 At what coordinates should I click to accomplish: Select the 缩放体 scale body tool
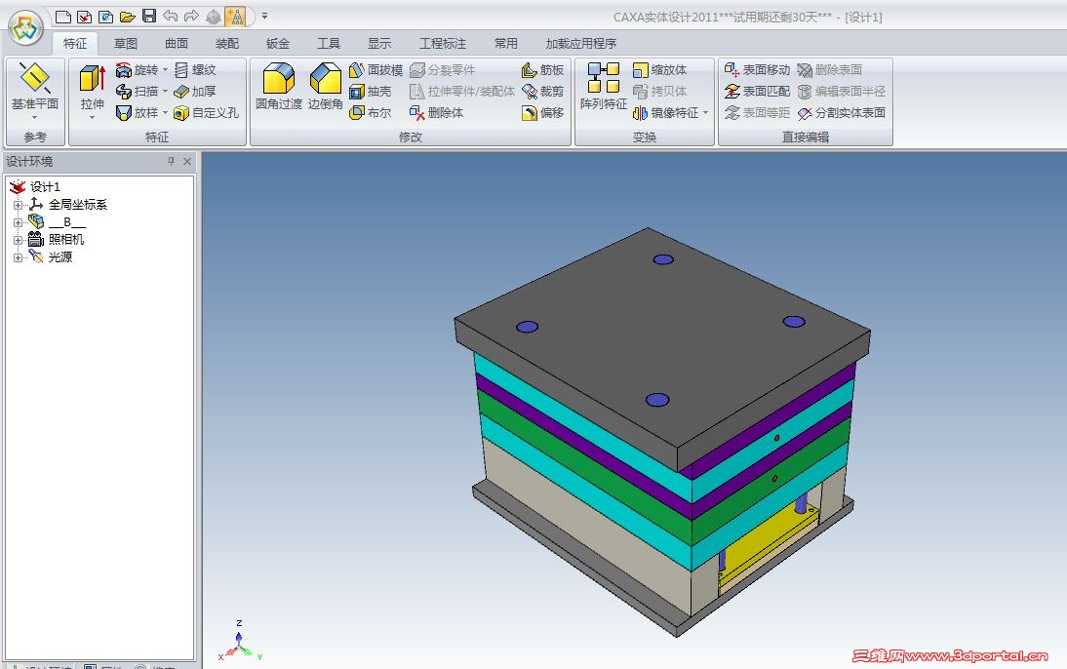point(659,70)
